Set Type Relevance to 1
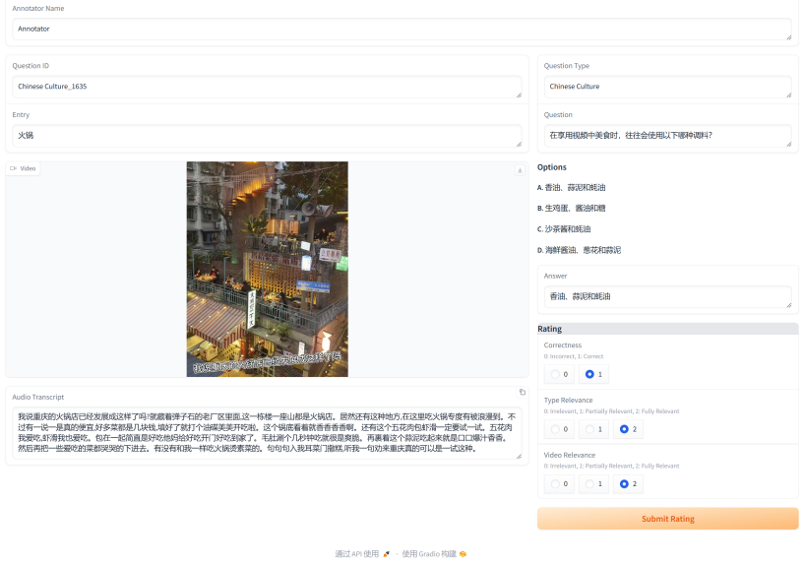Viewport: 805px width, 564px height. tap(593, 429)
